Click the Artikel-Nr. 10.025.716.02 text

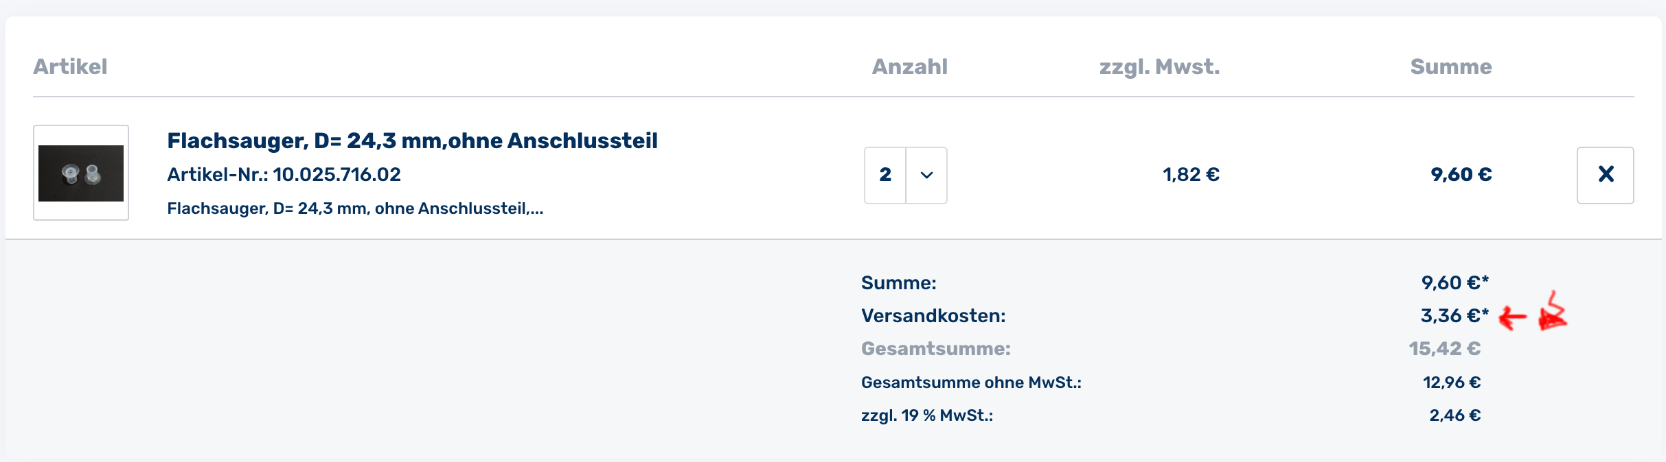point(284,175)
